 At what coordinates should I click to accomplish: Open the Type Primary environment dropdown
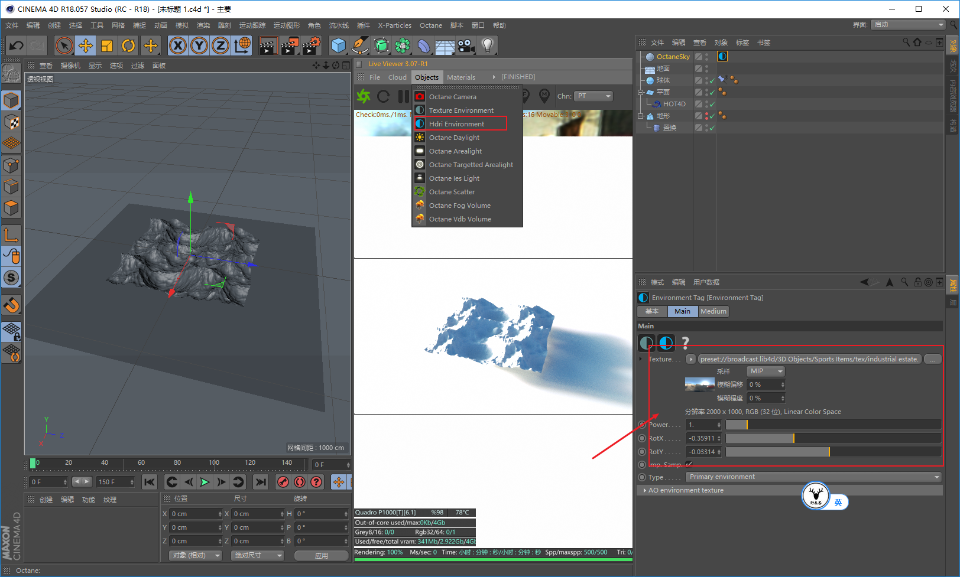pos(813,477)
